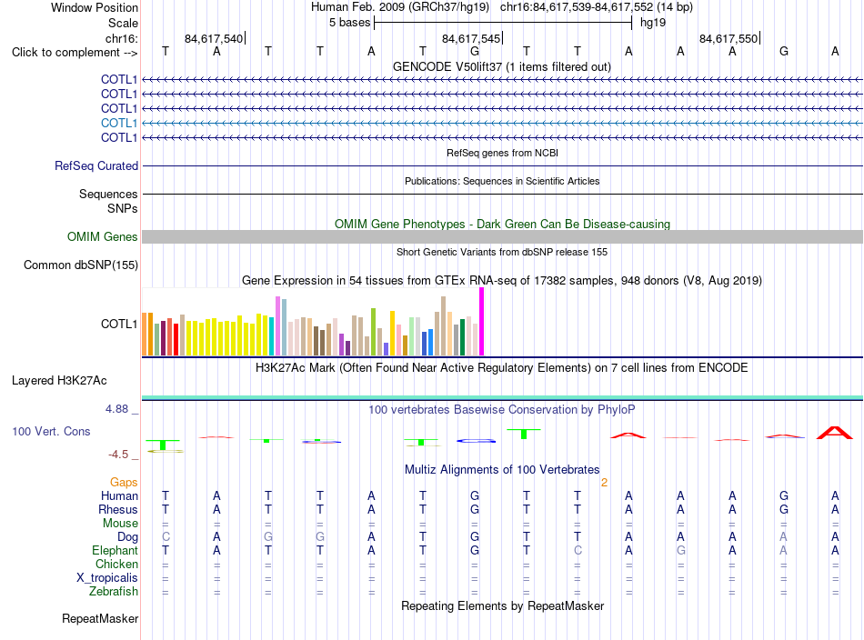Click the Repeating Elements by RepeatMasker title
864x640 pixels.
(x=502, y=605)
